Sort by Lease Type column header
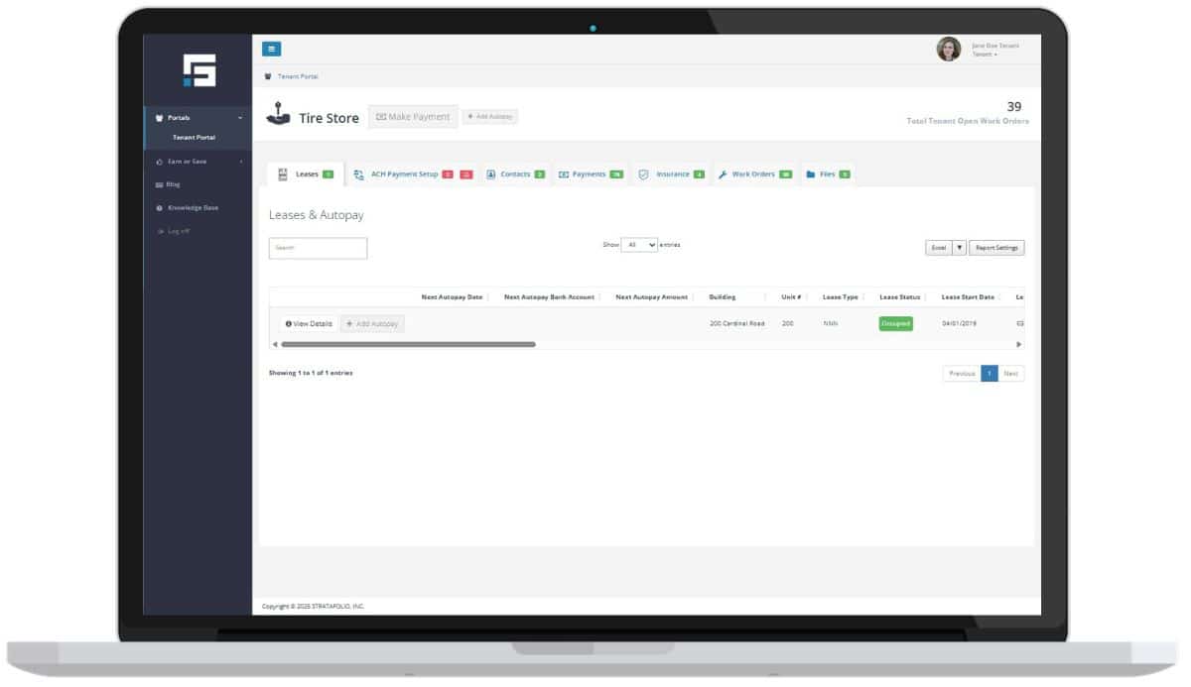The width and height of the screenshot is (1191, 687). click(x=842, y=297)
